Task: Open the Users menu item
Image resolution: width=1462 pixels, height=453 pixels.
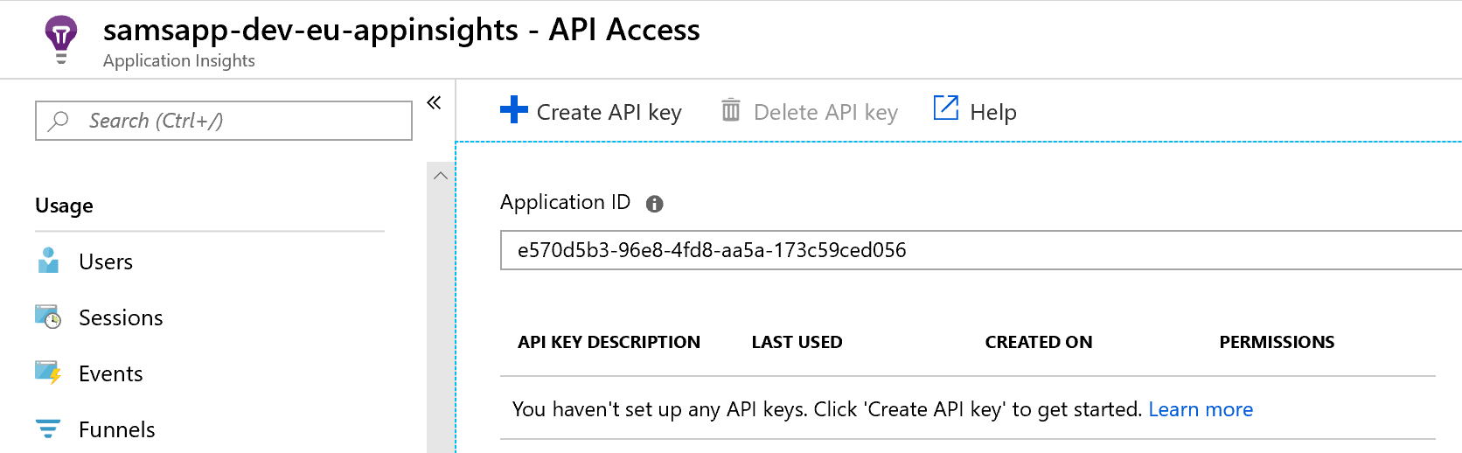Action: [106, 261]
